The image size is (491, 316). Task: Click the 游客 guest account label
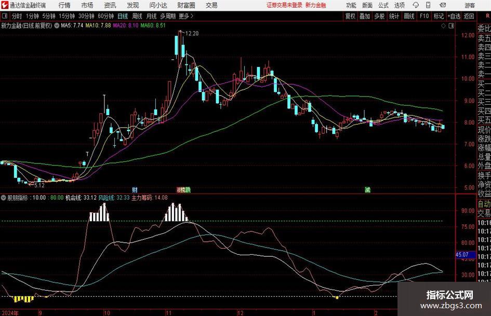(x=470, y=5)
